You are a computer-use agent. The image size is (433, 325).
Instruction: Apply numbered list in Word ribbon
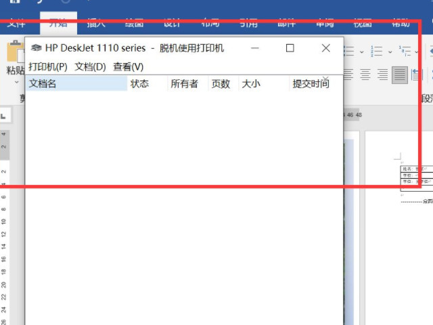coord(376,51)
